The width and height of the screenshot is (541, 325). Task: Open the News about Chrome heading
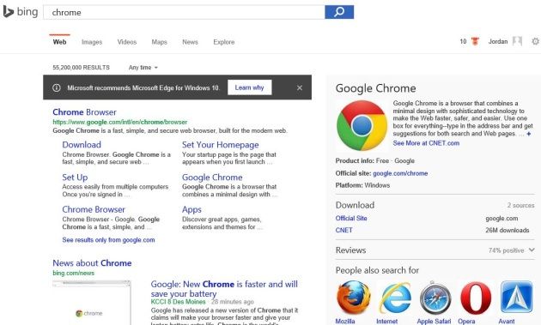coord(92,263)
